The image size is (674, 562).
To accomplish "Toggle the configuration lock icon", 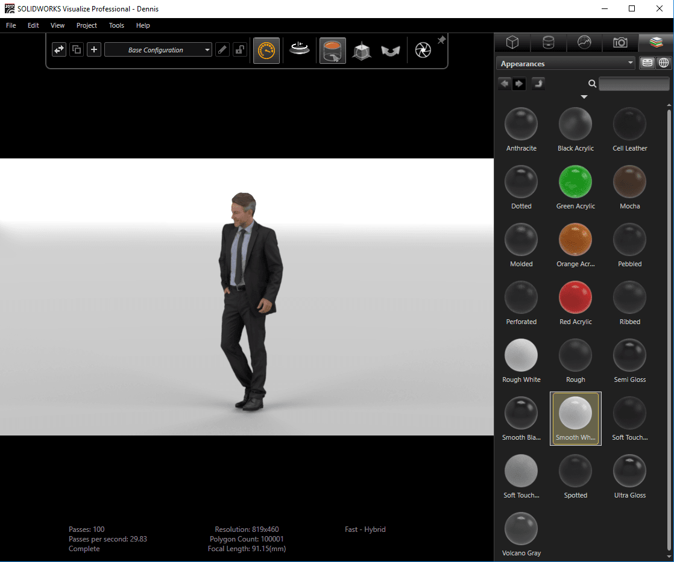I will point(240,49).
